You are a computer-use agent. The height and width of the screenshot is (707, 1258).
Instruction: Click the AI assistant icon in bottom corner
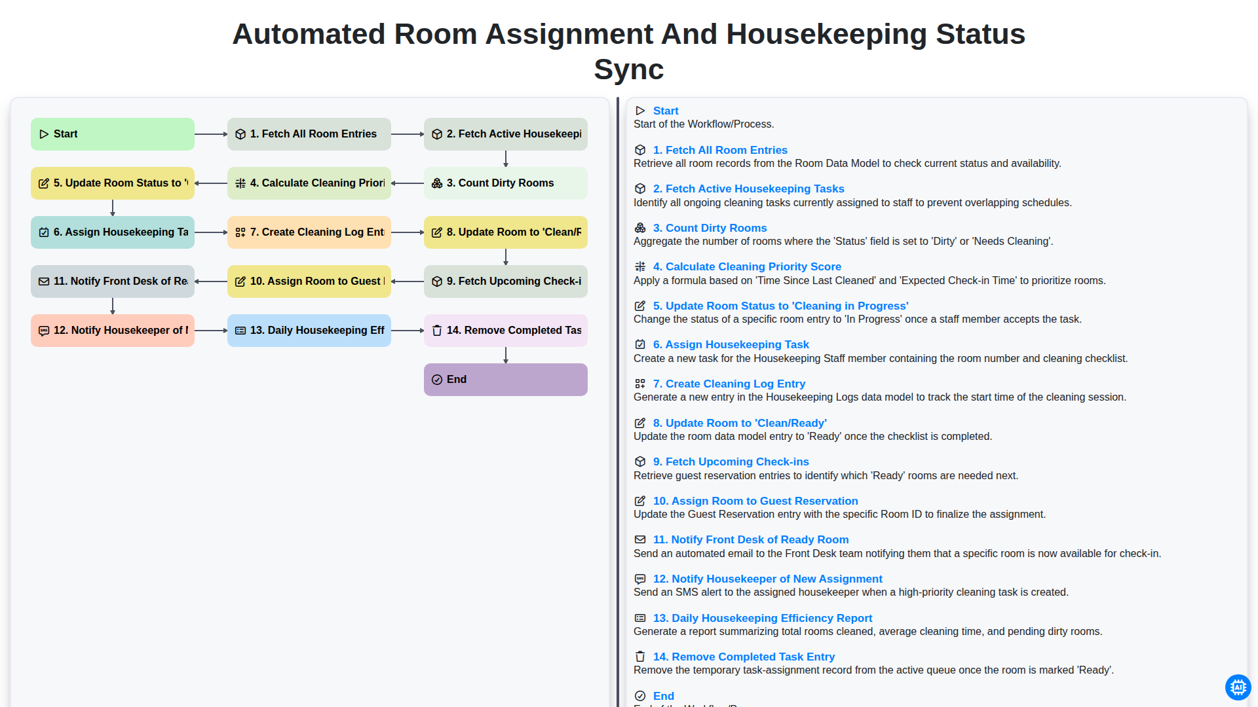pyautogui.click(x=1238, y=687)
